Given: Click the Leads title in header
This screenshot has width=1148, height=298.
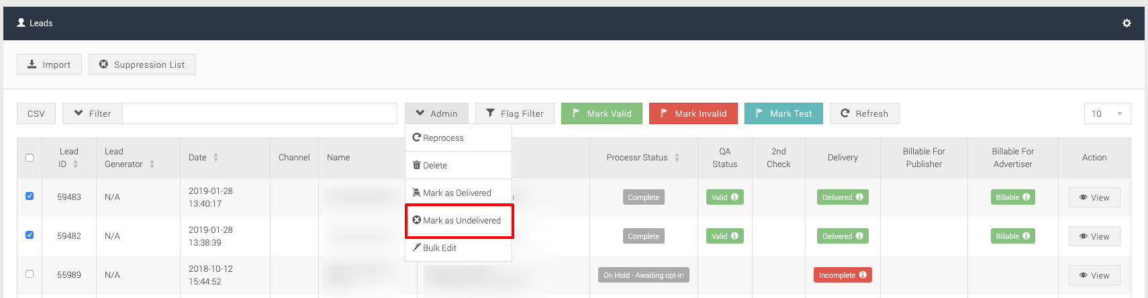Looking at the screenshot, I should point(41,23).
